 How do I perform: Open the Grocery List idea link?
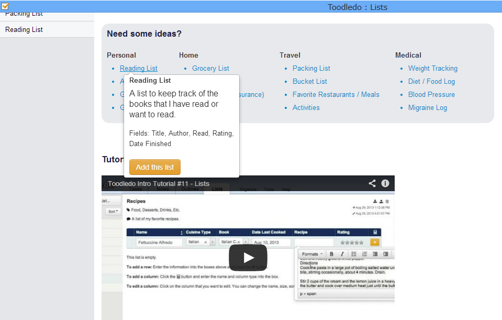[x=210, y=68]
